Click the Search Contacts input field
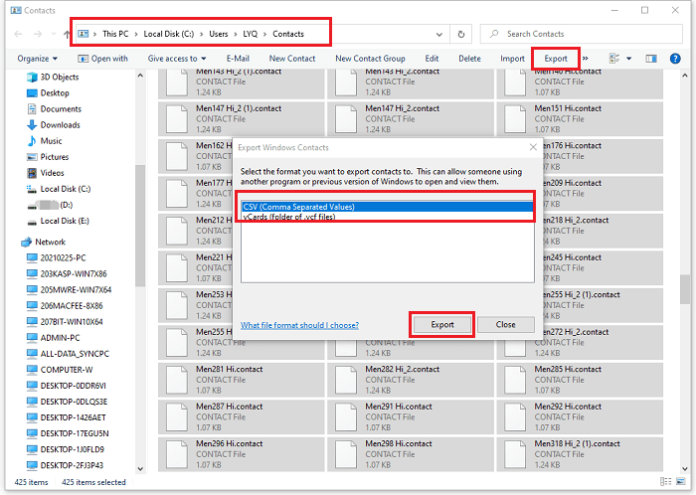 (587, 34)
